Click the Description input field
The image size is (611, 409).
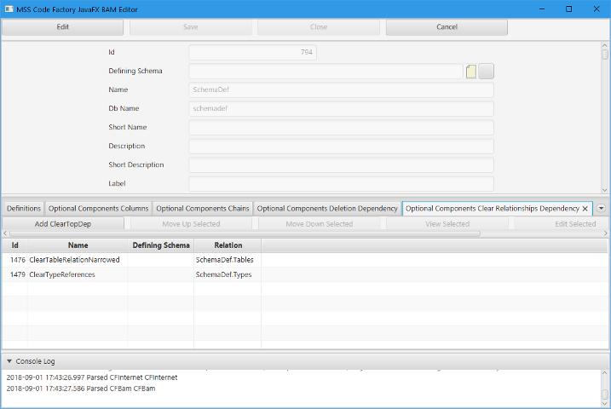pyautogui.click(x=341, y=147)
